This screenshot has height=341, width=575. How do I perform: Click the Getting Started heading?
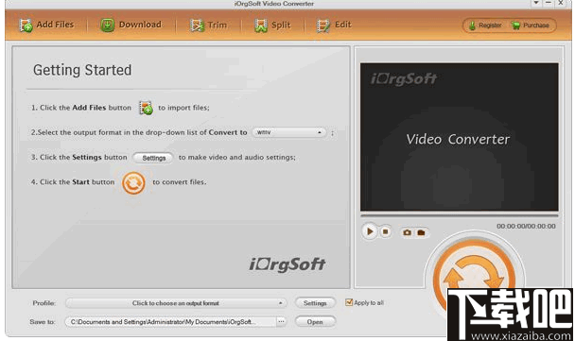[x=82, y=70]
